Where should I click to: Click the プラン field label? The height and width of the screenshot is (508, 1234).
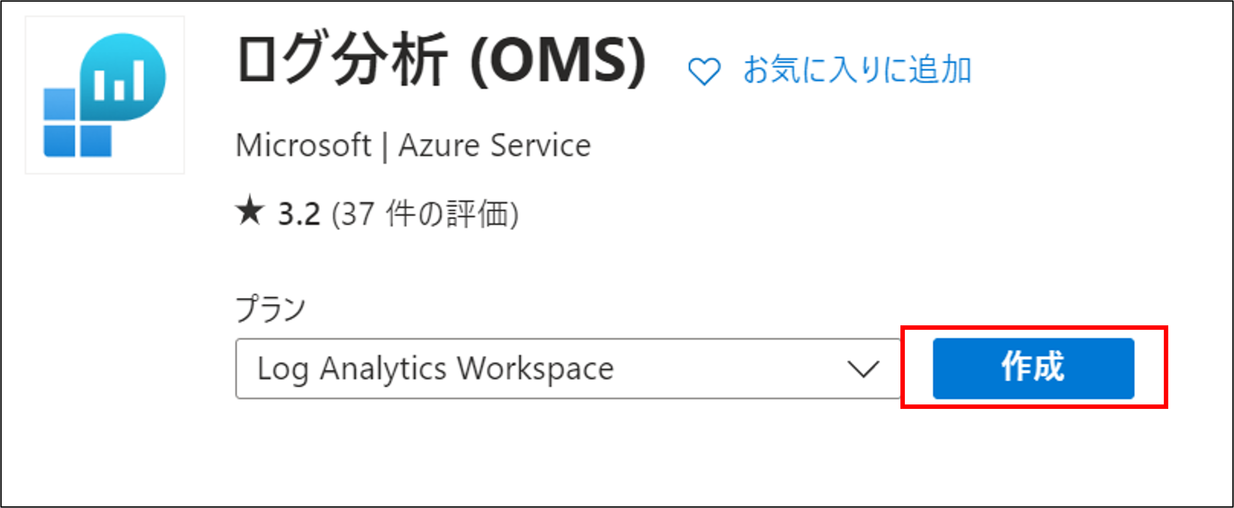pyautogui.click(x=271, y=308)
